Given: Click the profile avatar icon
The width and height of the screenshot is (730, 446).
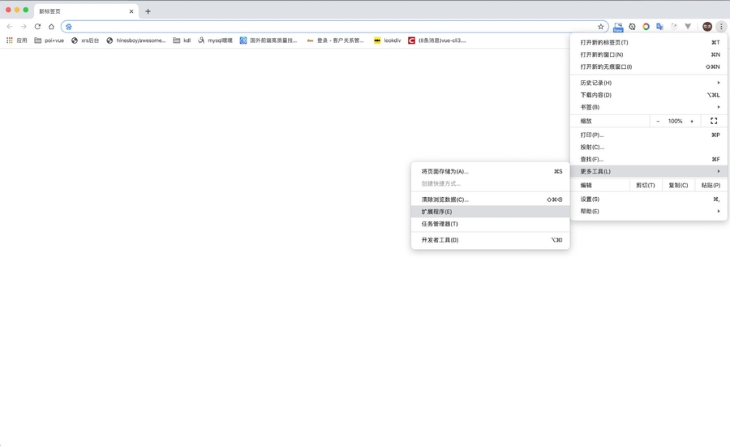Looking at the screenshot, I should (x=707, y=27).
